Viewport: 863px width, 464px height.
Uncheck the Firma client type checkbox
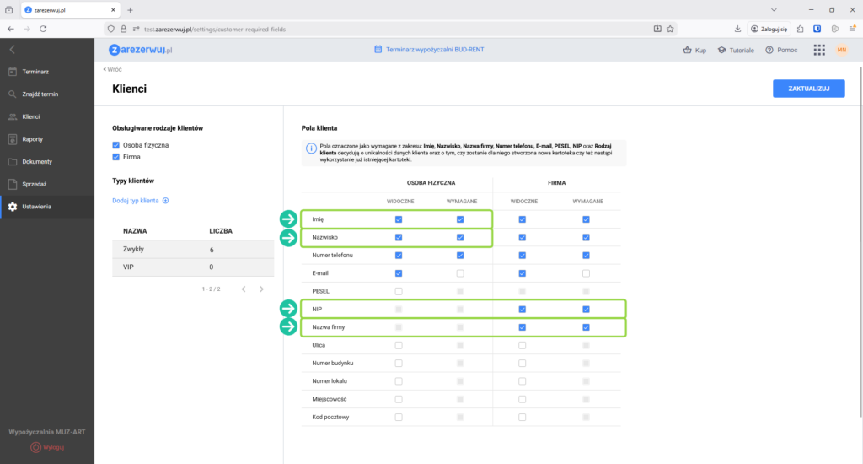pos(116,157)
